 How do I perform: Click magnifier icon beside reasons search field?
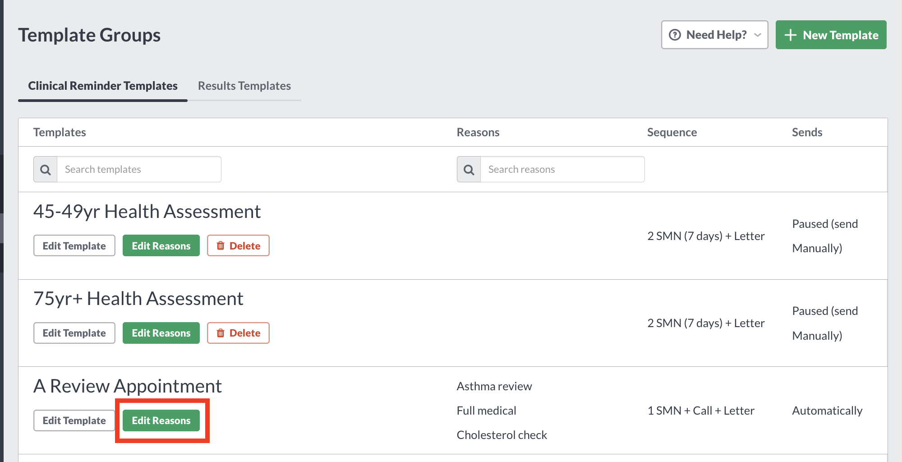click(469, 169)
